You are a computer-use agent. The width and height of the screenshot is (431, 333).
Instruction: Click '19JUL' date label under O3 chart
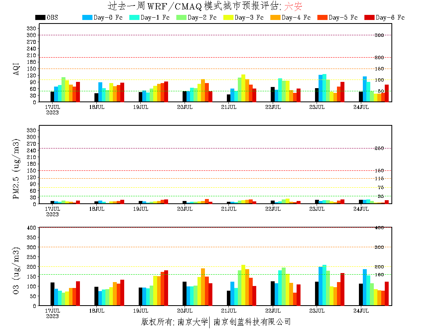140,310
